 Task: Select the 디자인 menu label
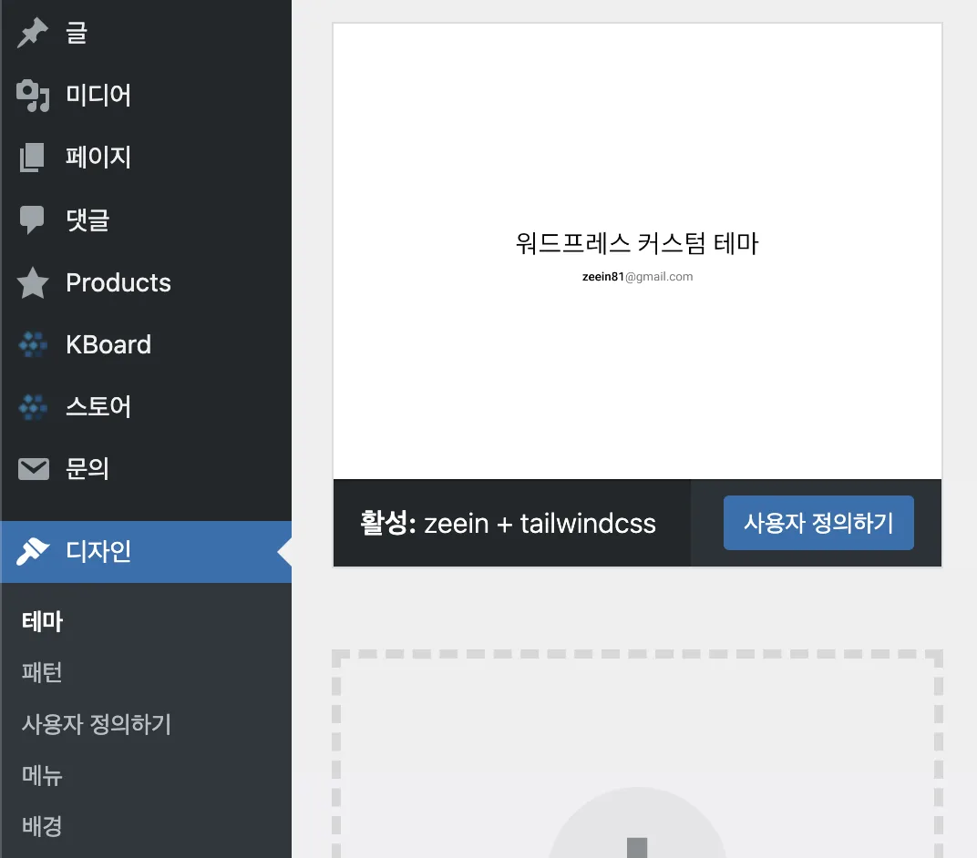[98, 551]
